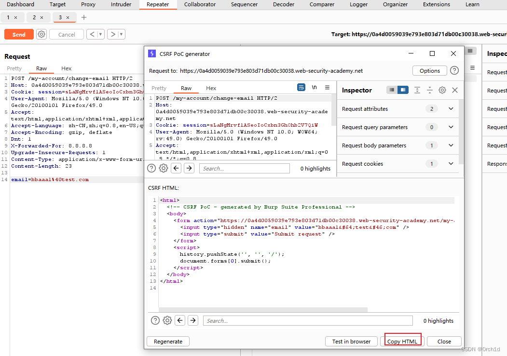Switch Inspector to right-docked layout

click(403, 90)
